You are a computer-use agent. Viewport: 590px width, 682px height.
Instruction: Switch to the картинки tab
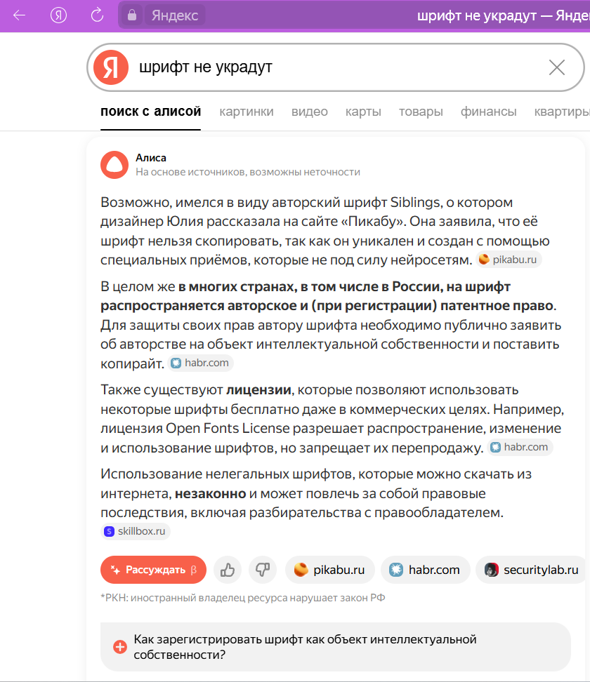click(247, 112)
